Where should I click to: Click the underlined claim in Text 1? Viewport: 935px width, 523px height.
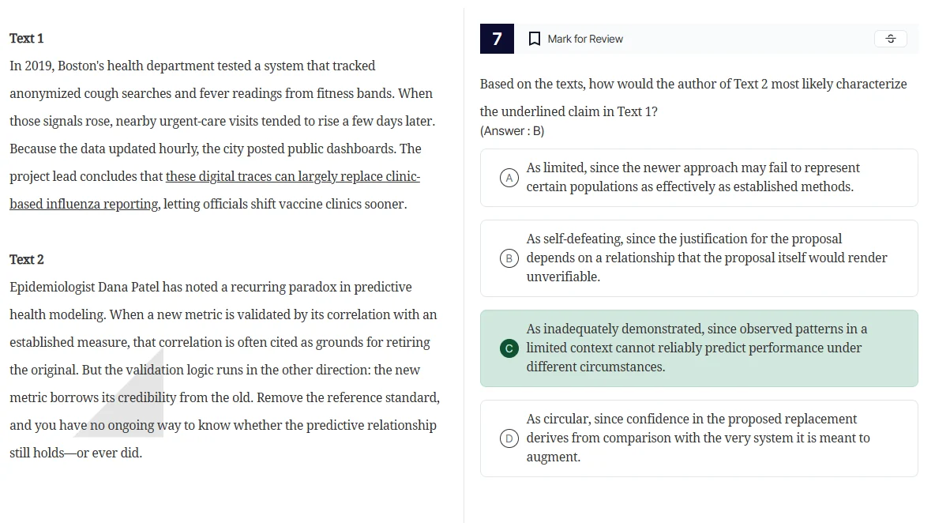pyautogui.click(x=292, y=176)
